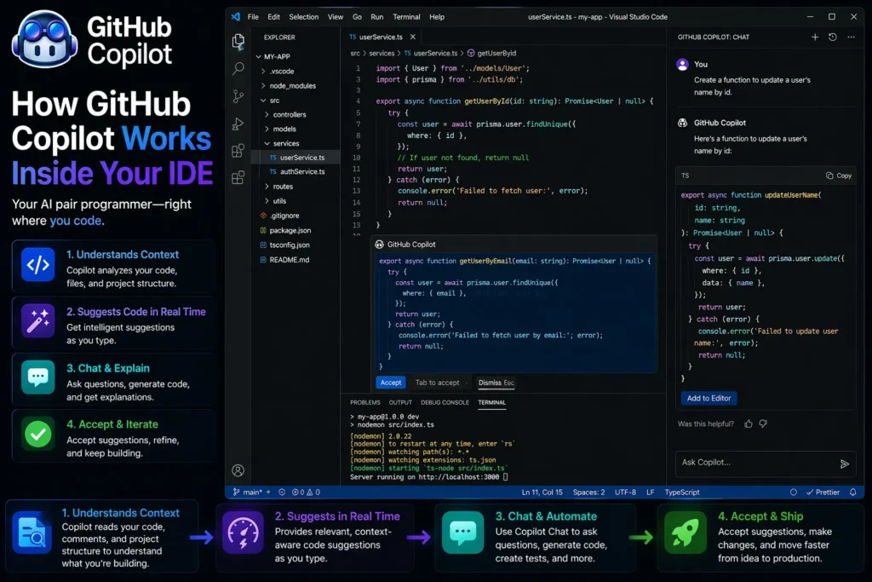
Task: Open README.md file
Action: click(x=284, y=260)
